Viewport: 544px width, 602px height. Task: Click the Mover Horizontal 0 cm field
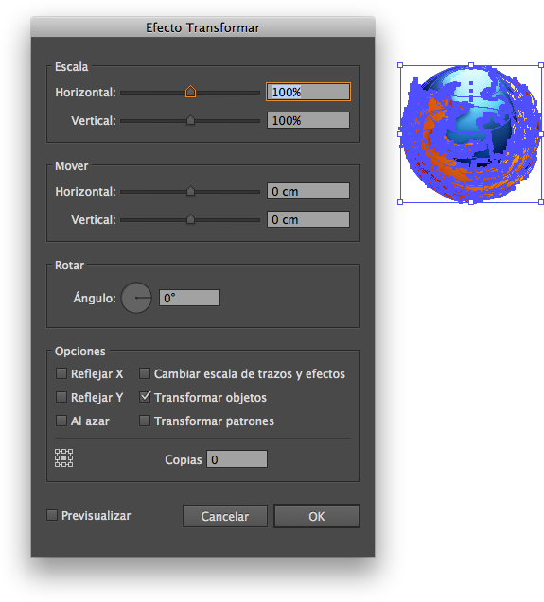tap(308, 191)
